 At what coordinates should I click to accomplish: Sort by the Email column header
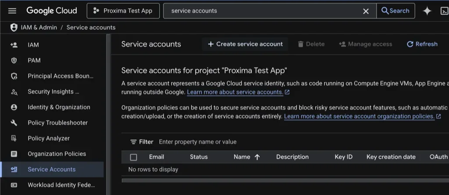[x=157, y=157]
